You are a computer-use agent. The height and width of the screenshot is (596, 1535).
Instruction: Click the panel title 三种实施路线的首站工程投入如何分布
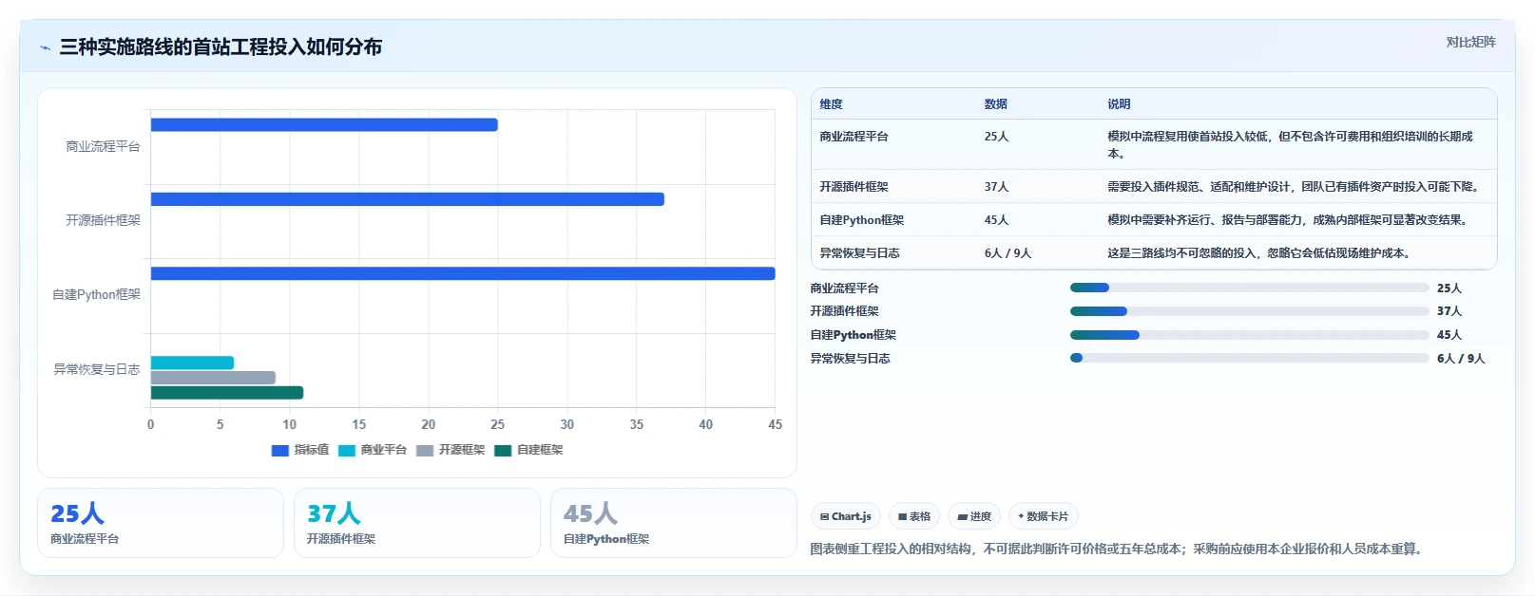(221, 47)
